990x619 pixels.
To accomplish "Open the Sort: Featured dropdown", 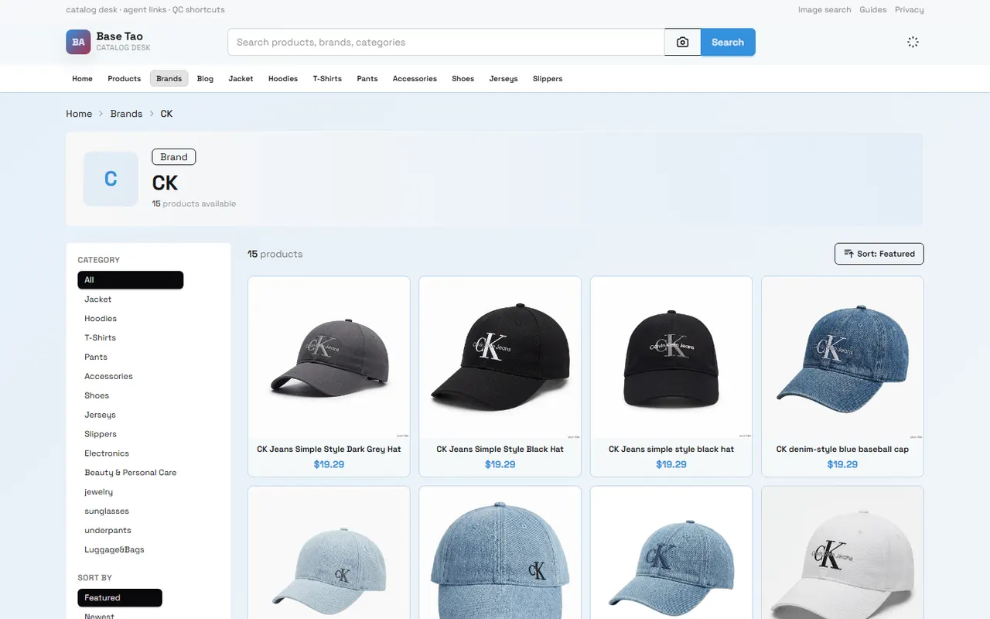I will click(x=879, y=254).
